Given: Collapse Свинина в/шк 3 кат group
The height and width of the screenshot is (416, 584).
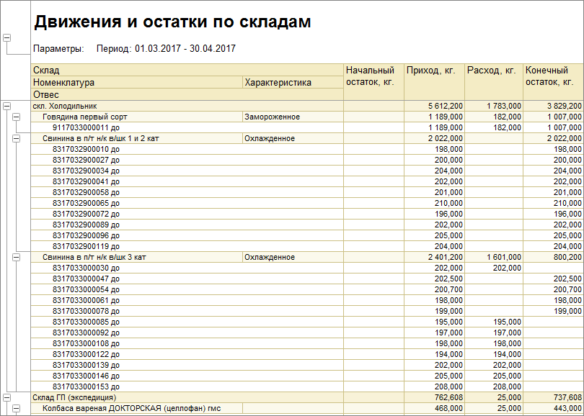Looking at the screenshot, I should coord(17,257).
